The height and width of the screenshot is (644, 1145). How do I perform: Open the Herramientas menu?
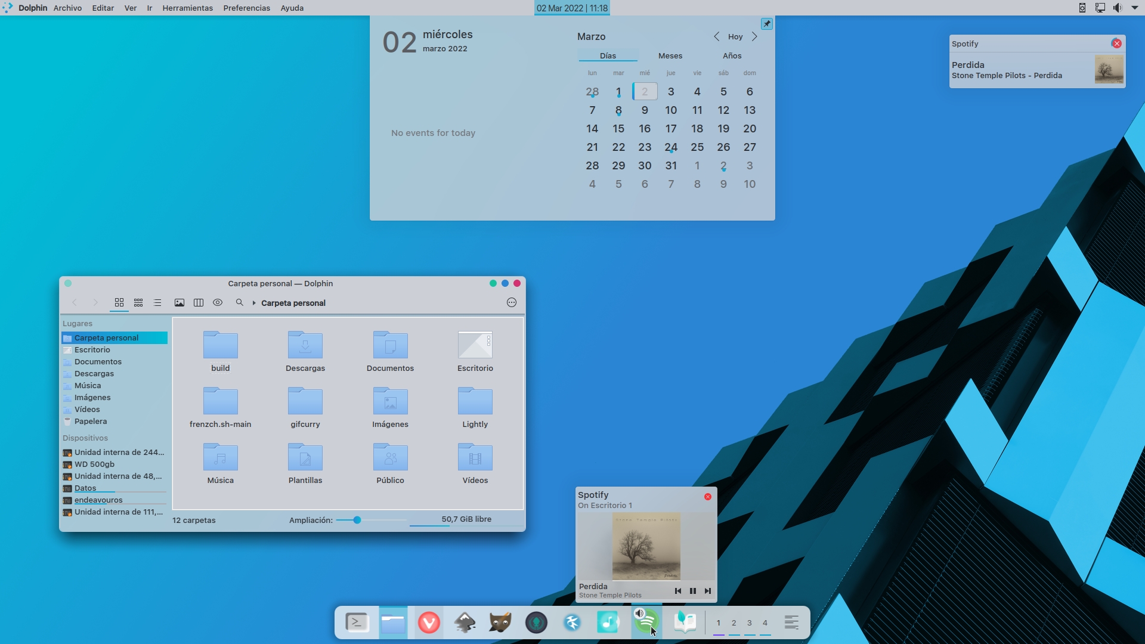pos(187,8)
